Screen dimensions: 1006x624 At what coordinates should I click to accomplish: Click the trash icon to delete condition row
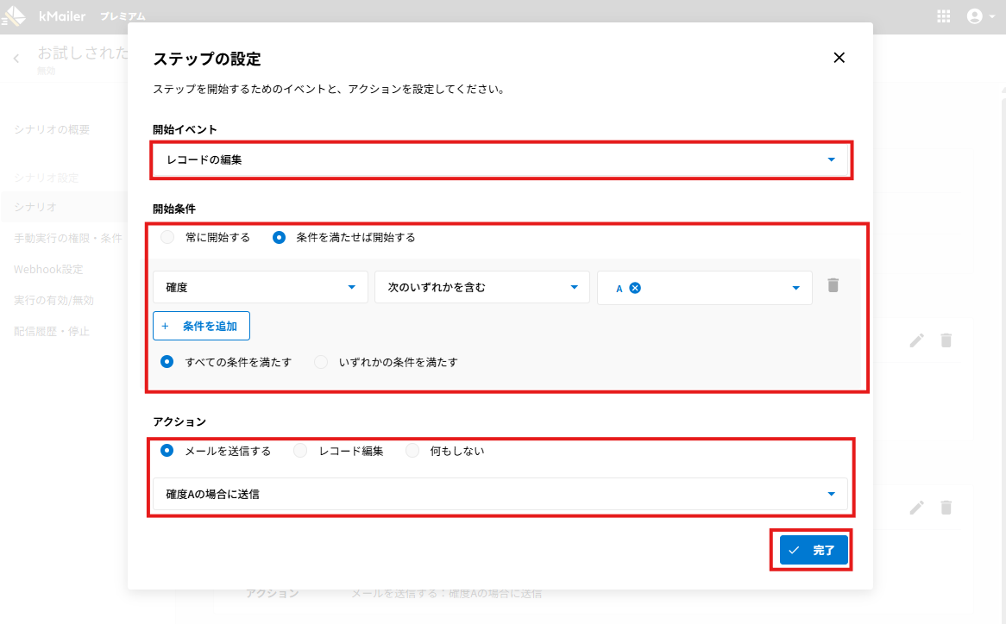833,285
